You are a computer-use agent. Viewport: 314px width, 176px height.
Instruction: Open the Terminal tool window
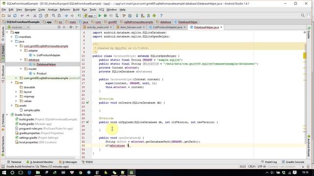[14, 162]
